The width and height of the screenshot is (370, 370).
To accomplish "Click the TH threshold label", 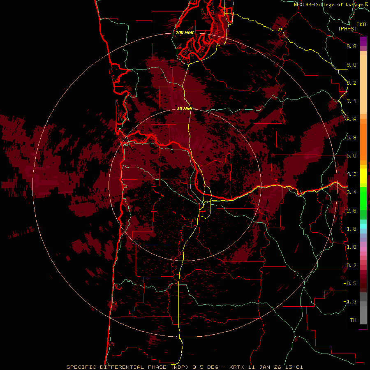I will (x=353, y=320).
